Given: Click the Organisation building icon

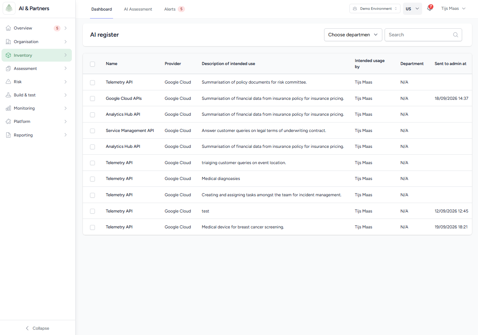Looking at the screenshot, I should (x=8, y=42).
